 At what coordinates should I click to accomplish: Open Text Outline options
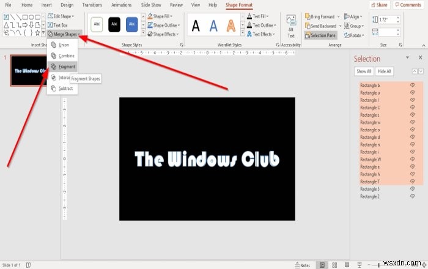coord(262,26)
